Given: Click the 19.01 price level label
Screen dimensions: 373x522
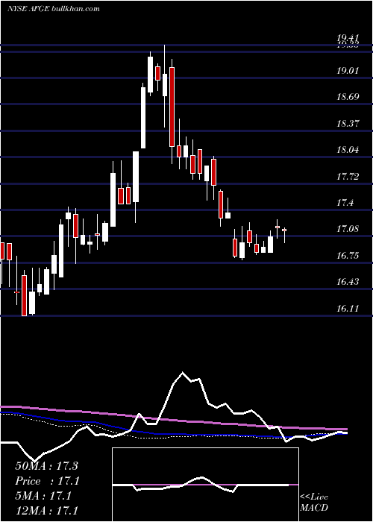Looking at the screenshot, I should coord(348,71).
